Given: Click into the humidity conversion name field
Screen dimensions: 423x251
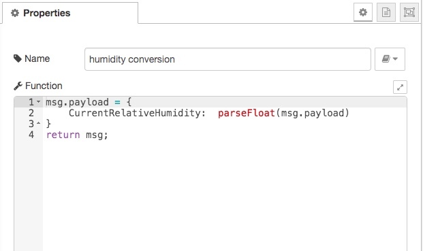Looking at the screenshot, I should point(228,59).
